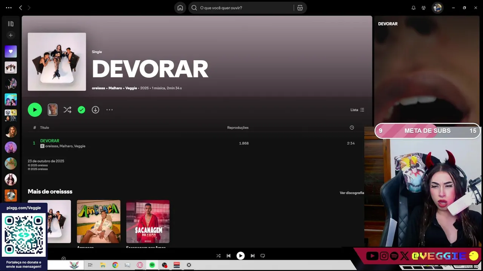Open the notifications bell
483x271 pixels.
click(x=414, y=8)
